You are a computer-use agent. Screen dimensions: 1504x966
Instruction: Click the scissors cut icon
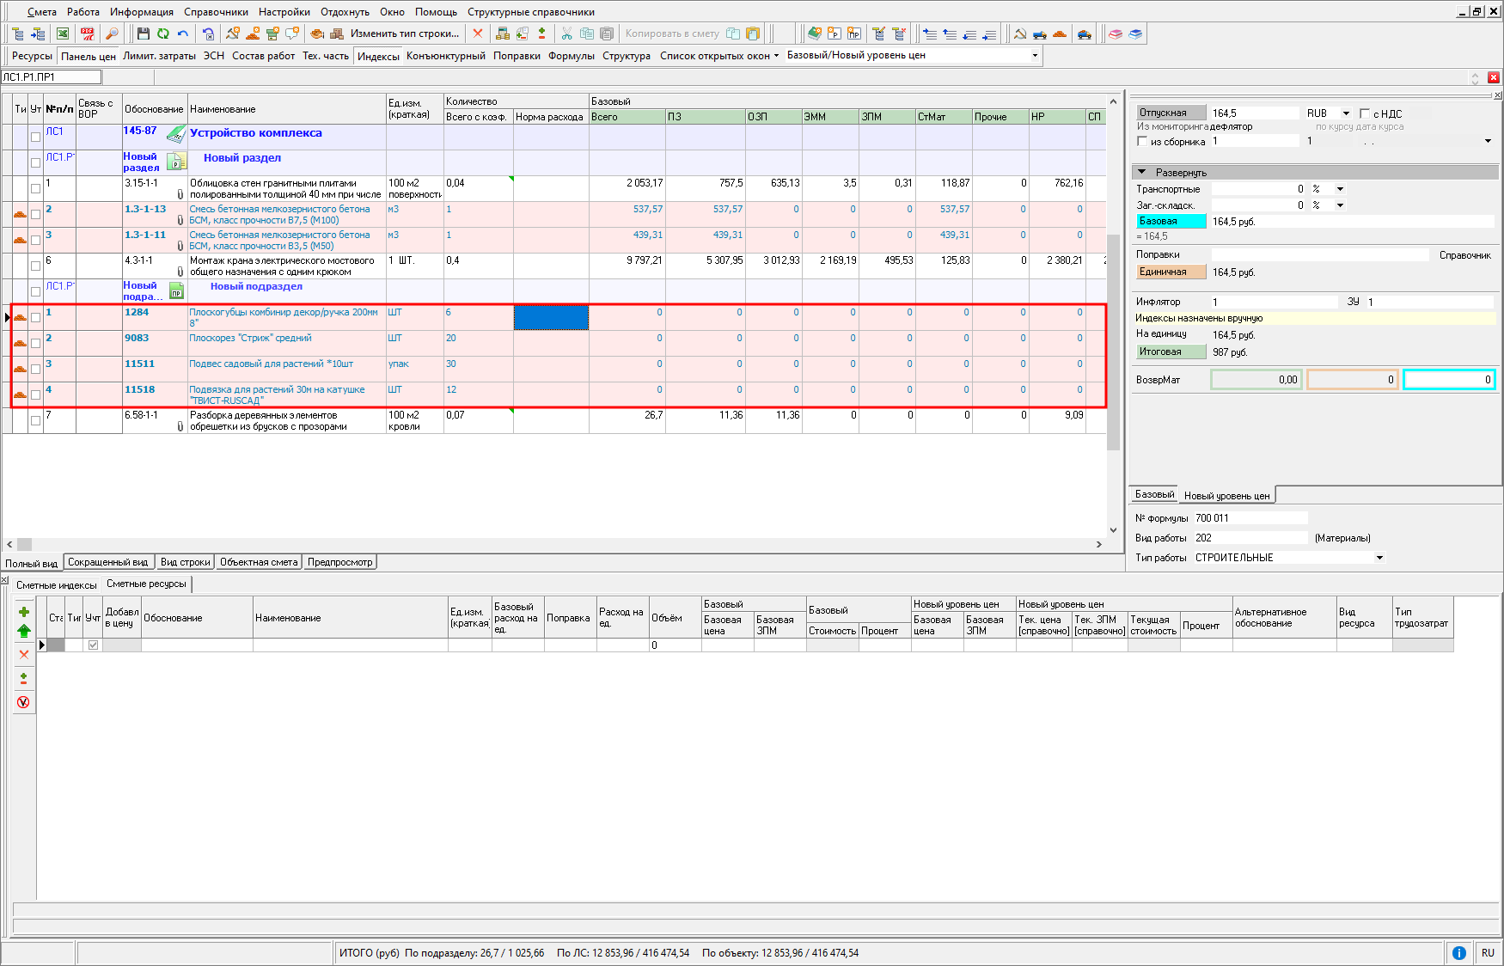[x=566, y=34]
